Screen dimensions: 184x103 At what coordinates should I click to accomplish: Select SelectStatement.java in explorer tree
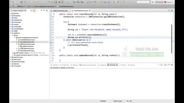(27, 51)
